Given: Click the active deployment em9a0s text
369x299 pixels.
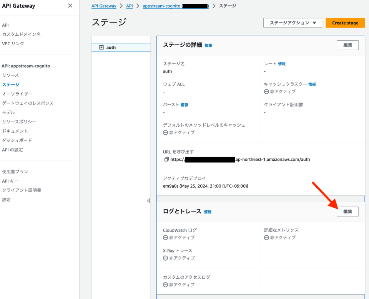Looking at the screenshot, I should click(x=205, y=186).
